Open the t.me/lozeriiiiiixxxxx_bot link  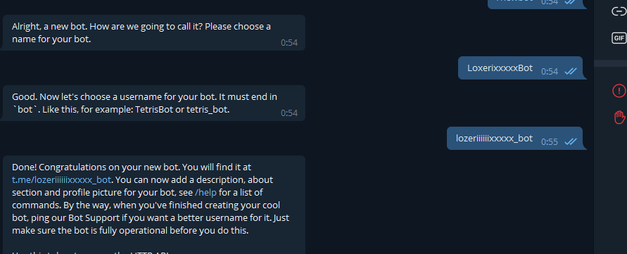[x=62, y=179]
